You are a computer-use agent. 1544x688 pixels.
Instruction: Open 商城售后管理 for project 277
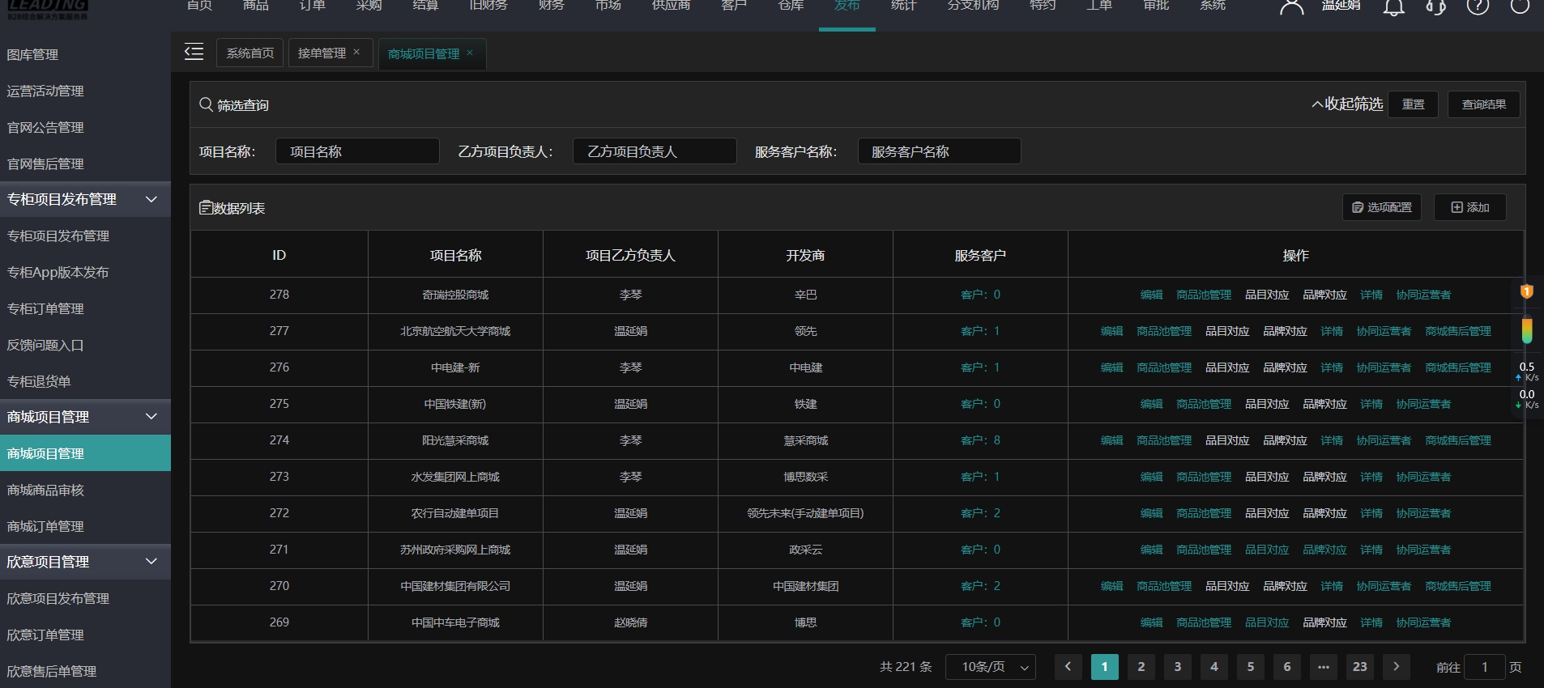click(x=1458, y=331)
